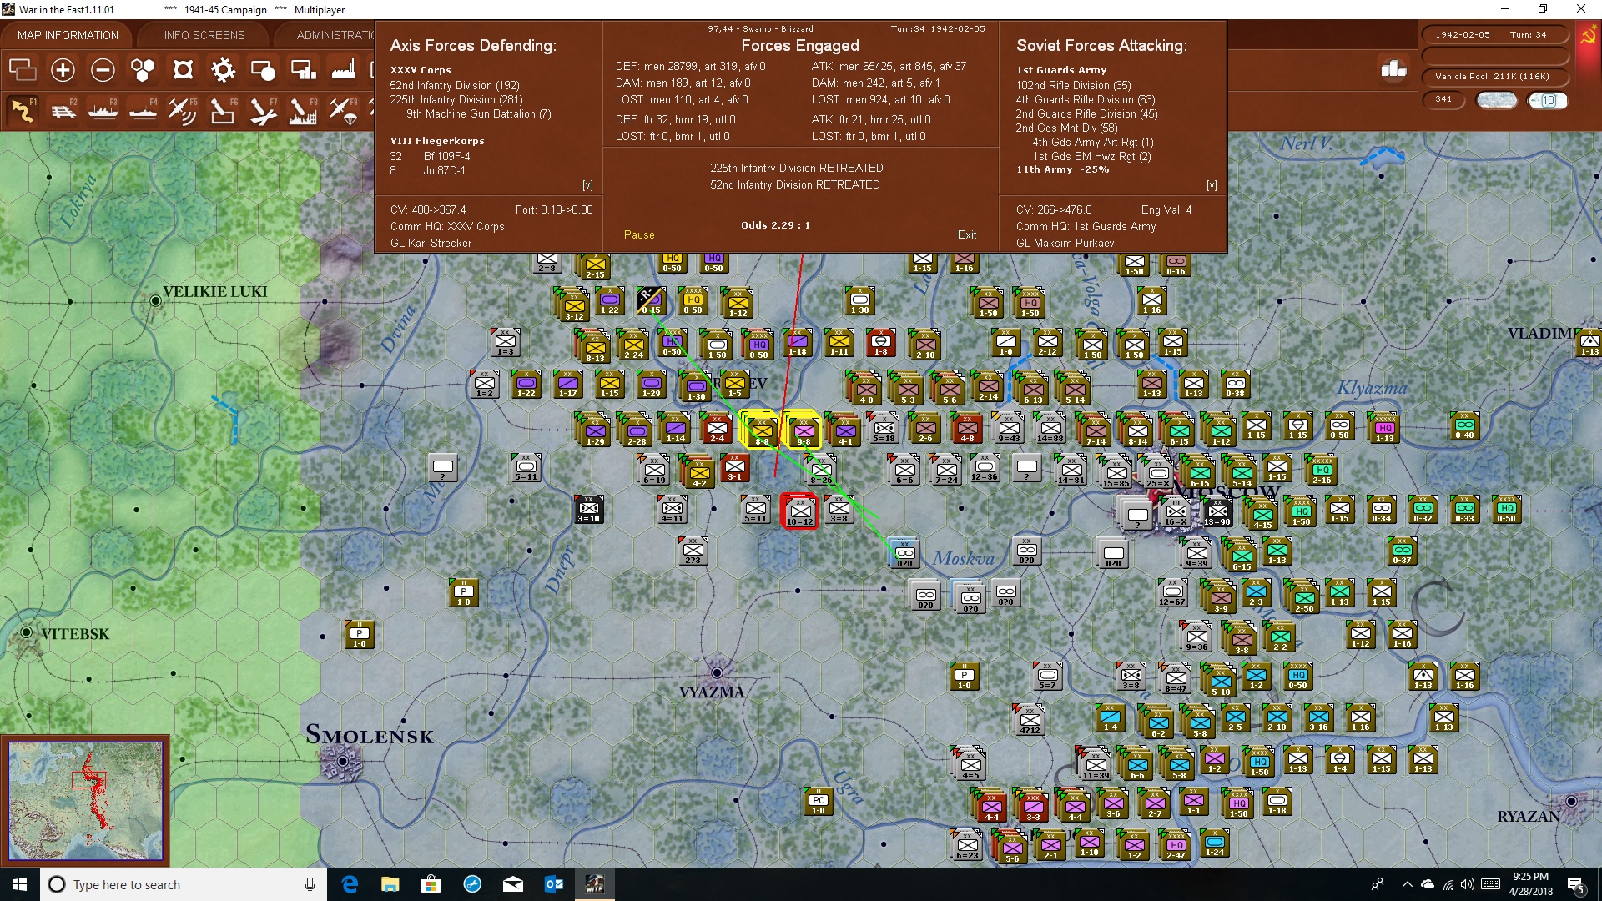Click the 2nd Gds Mnt Div (58) entry
Image resolution: width=1602 pixels, height=901 pixels.
click(x=1066, y=128)
